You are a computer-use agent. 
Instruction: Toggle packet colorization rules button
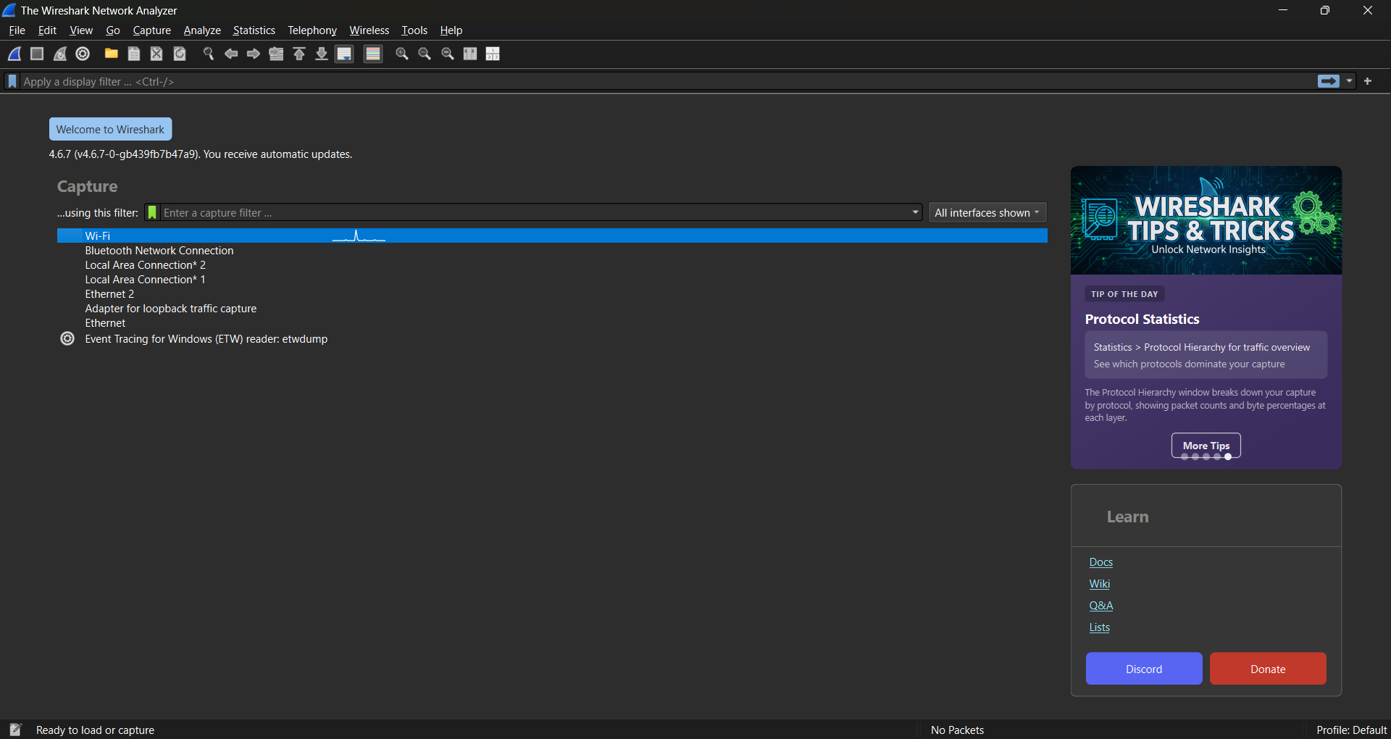point(373,54)
